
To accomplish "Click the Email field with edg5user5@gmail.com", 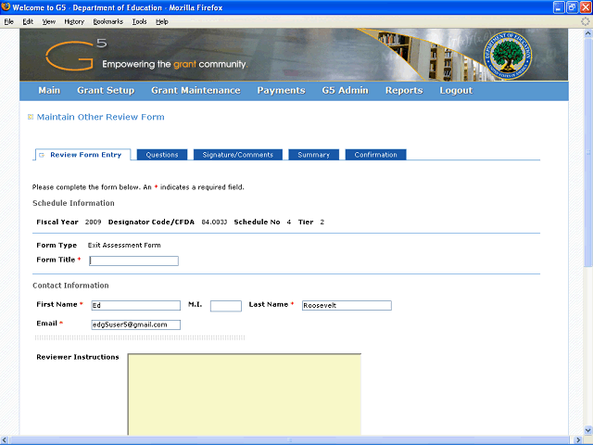I will point(136,324).
